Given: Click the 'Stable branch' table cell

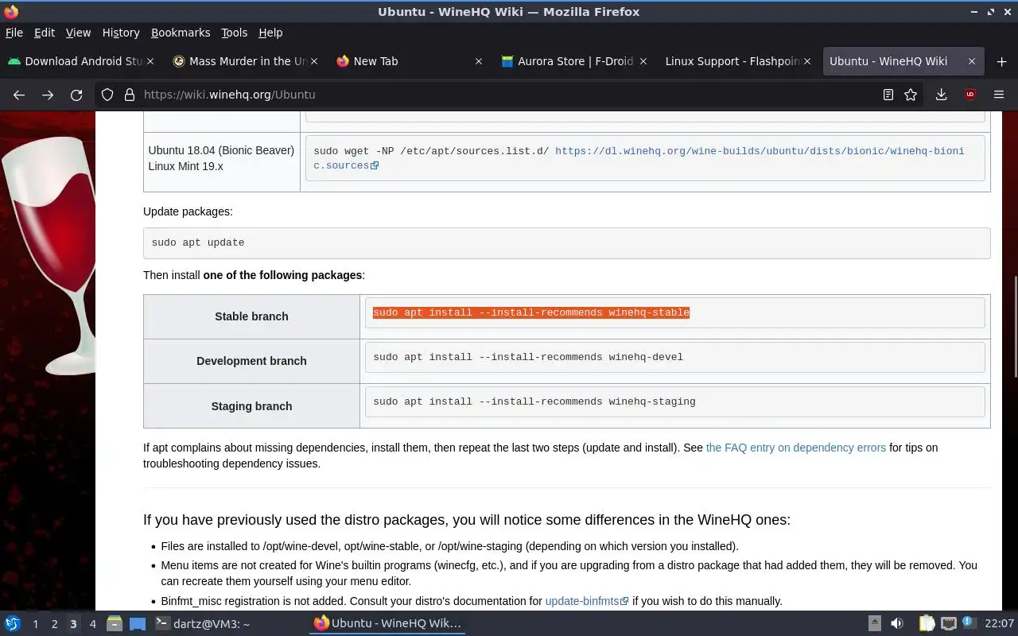Looking at the screenshot, I should (251, 316).
